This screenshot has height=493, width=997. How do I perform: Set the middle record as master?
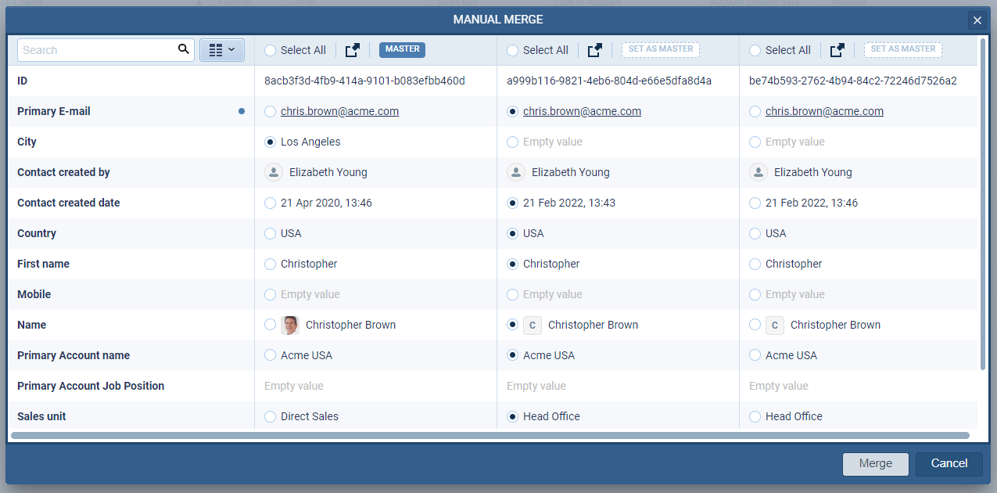(660, 49)
